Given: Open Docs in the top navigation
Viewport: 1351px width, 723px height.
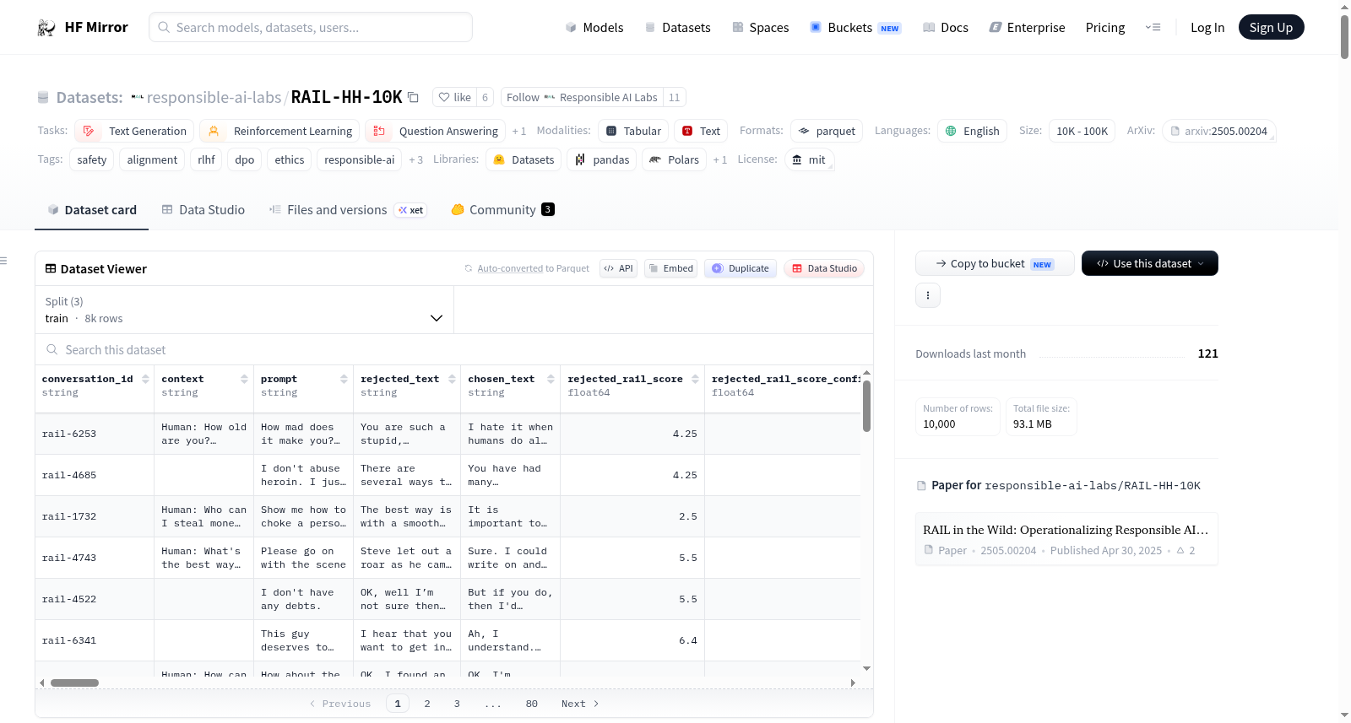Looking at the screenshot, I should [x=946, y=28].
